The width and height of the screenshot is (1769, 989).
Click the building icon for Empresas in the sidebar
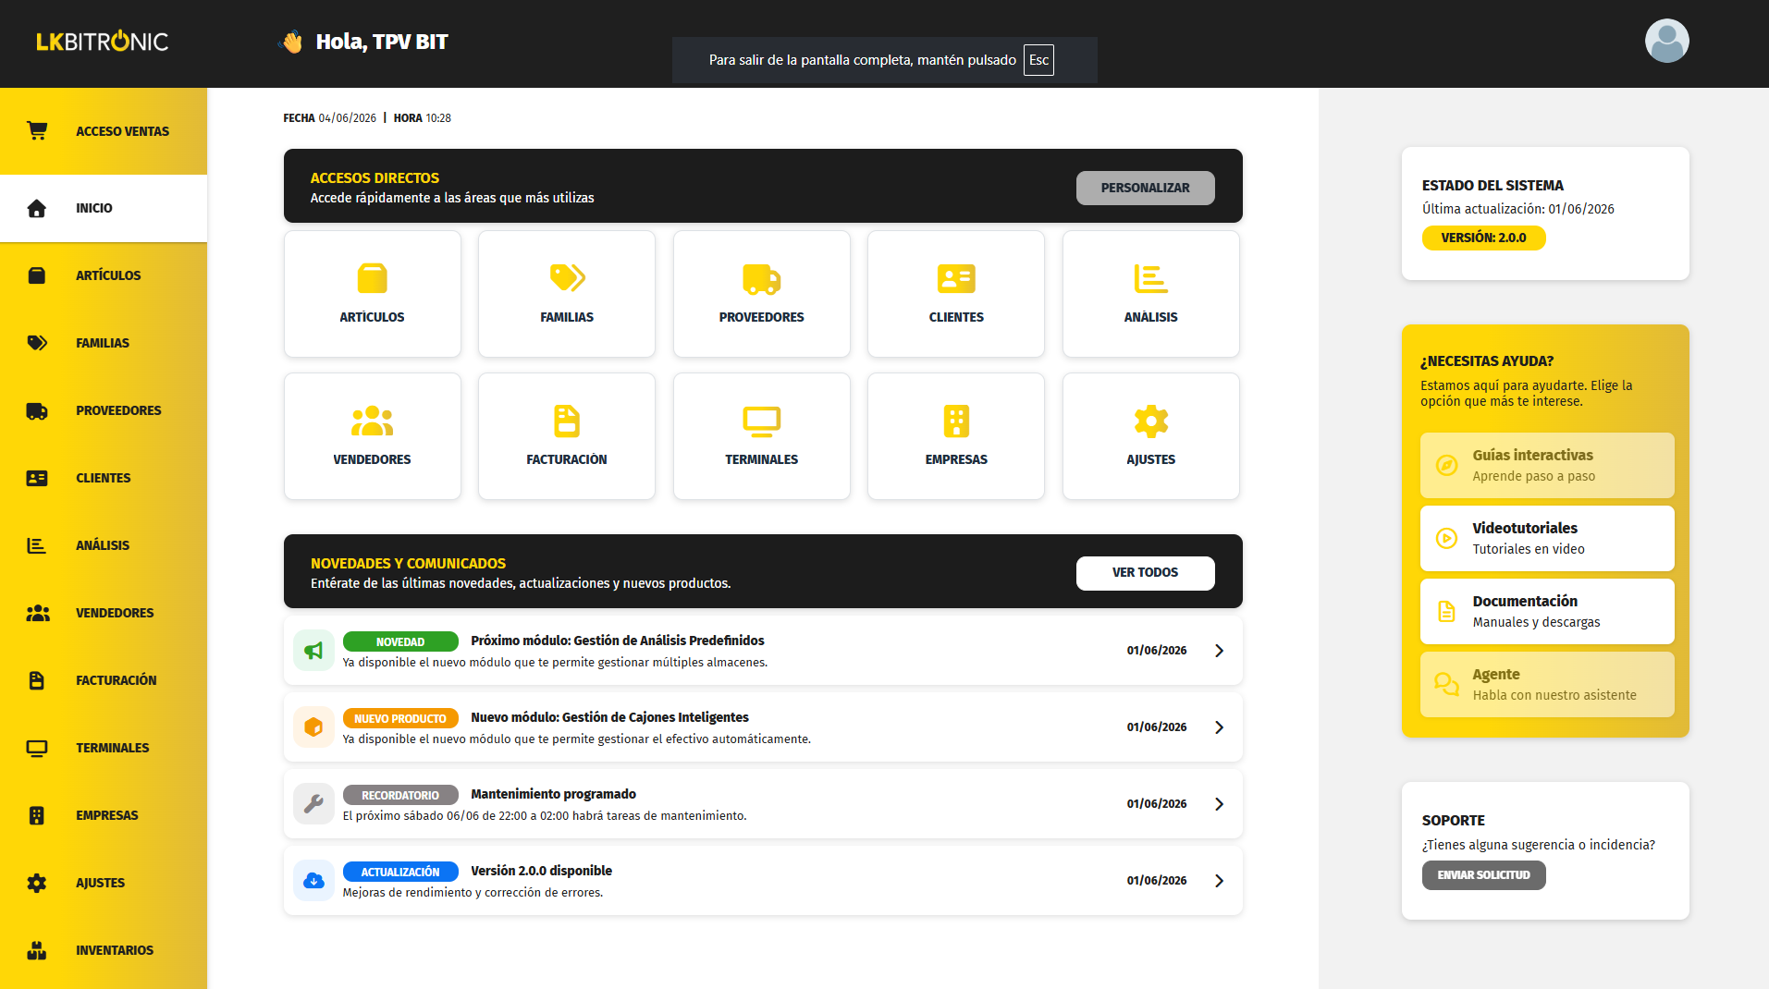pos(37,815)
